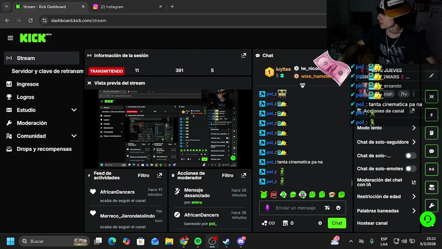The image size is (442, 249).
Task: Click the video camera icon in right toolbar
Action: click(432, 187)
